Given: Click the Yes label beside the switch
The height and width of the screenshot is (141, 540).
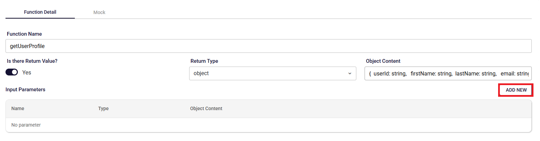Looking at the screenshot, I should (27, 73).
